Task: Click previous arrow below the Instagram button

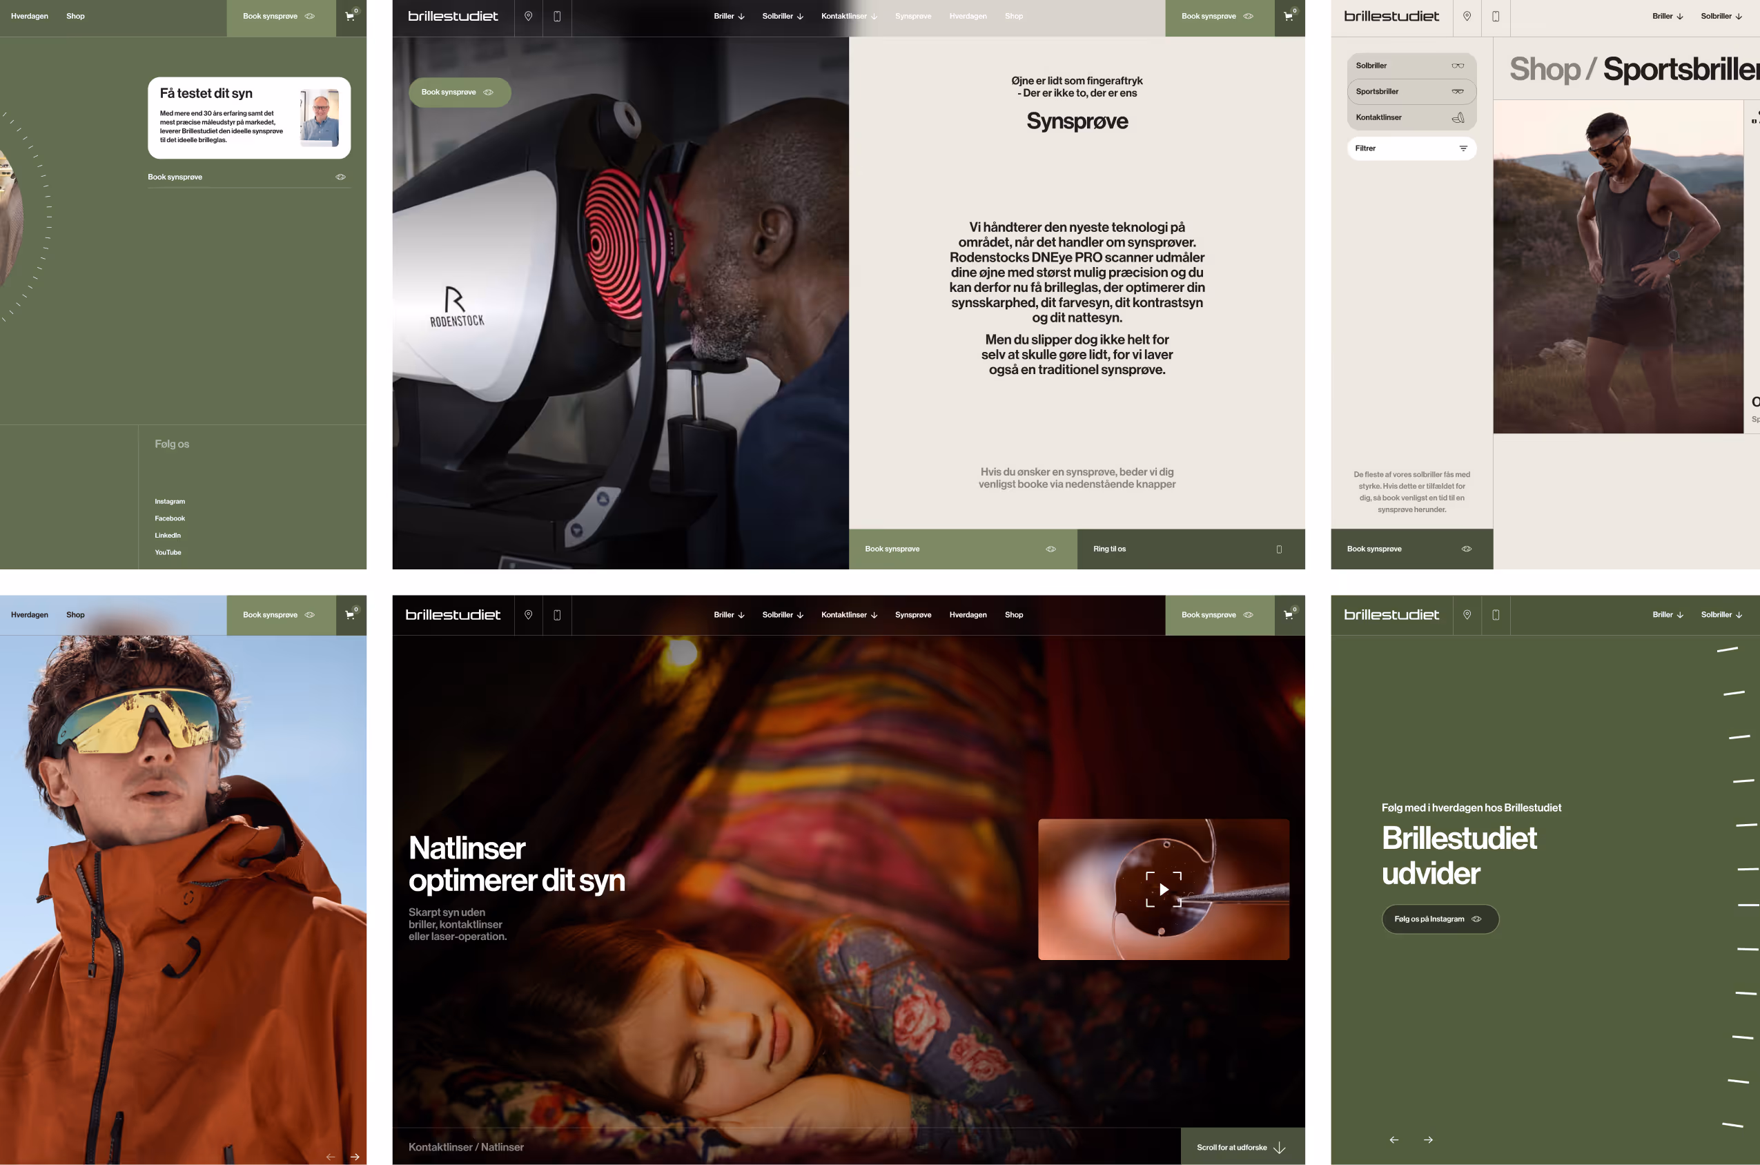Action: (1394, 1139)
